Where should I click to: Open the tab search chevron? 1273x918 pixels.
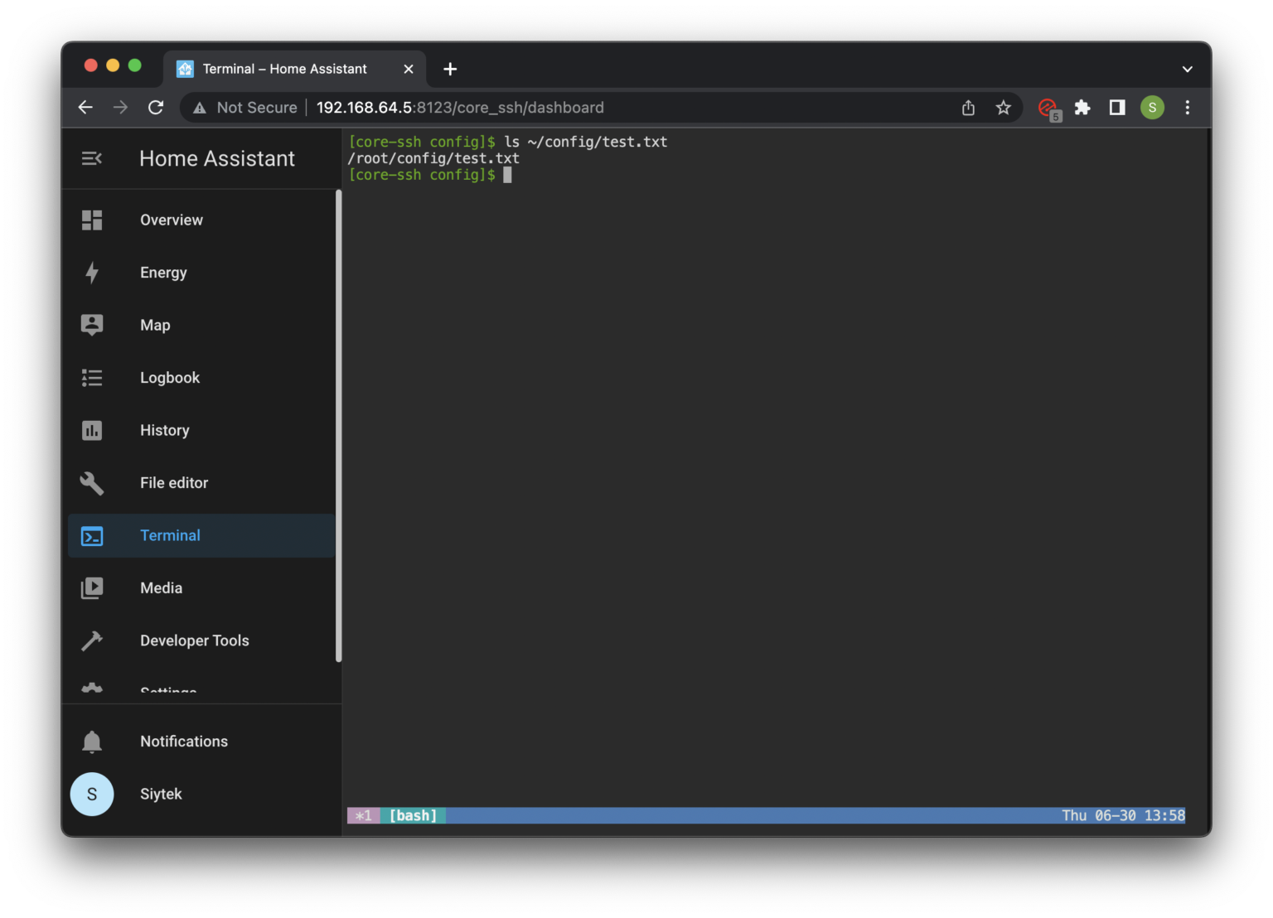pos(1187,69)
